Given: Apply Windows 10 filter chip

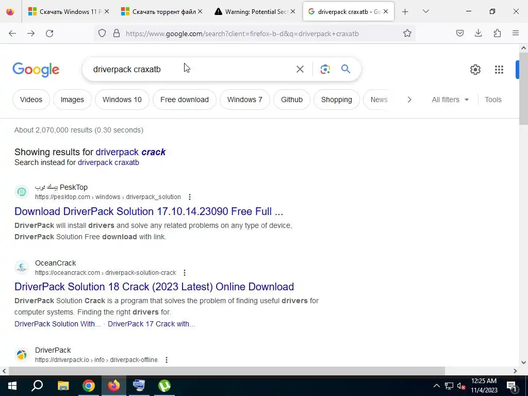Looking at the screenshot, I should click(122, 100).
